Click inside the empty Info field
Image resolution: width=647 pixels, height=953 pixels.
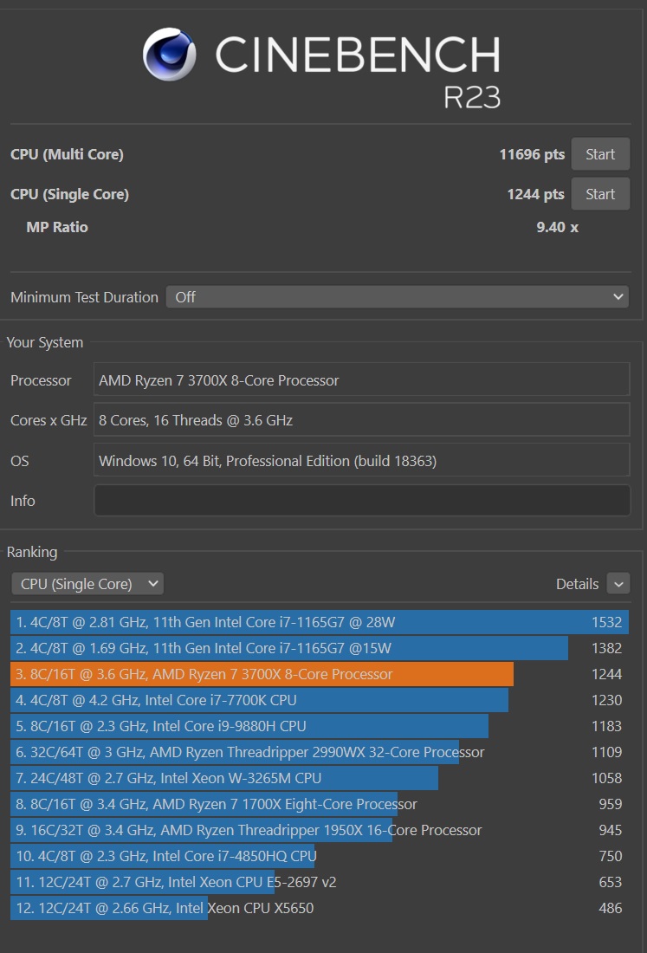[x=361, y=500]
